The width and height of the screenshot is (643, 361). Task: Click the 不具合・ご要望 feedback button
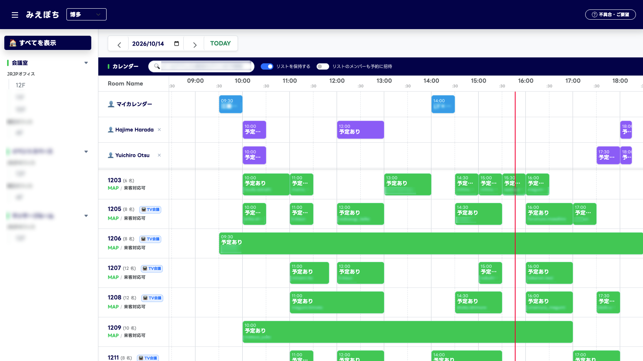click(610, 15)
